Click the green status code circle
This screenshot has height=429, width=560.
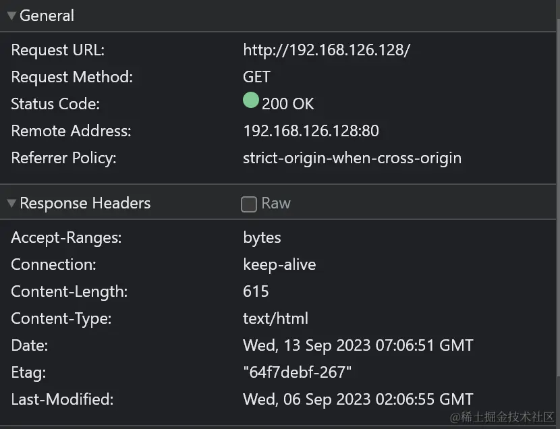[x=251, y=100]
